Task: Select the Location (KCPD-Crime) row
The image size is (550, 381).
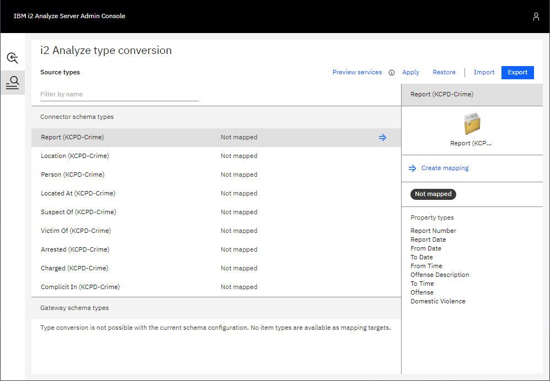Action: 75,156
